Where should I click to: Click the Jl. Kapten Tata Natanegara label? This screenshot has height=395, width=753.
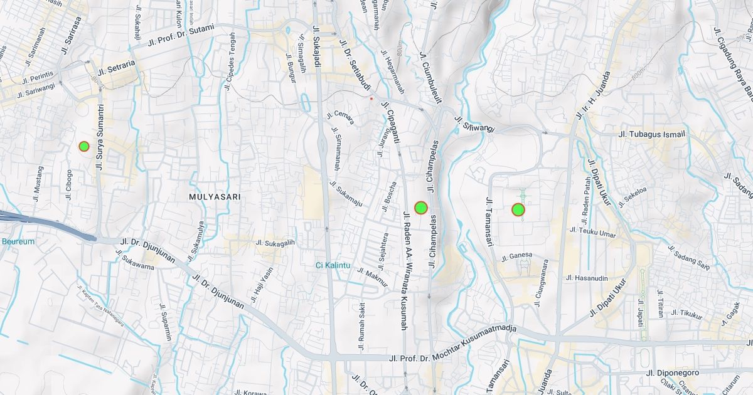pyautogui.click(x=100, y=307)
